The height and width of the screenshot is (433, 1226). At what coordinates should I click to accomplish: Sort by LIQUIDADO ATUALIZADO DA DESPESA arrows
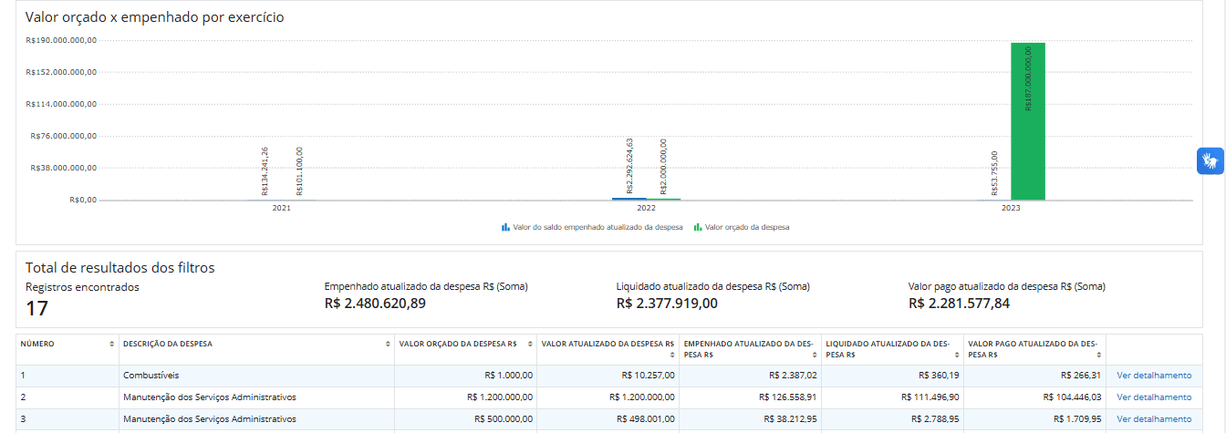click(957, 355)
